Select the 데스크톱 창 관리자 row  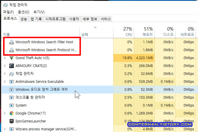click(x=99, y=98)
